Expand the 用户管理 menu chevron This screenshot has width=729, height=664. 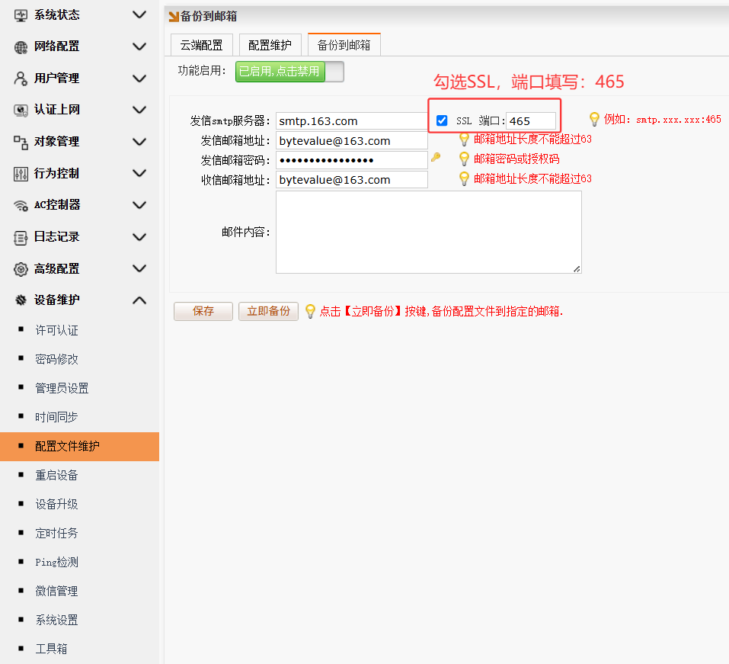click(x=139, y=79)
